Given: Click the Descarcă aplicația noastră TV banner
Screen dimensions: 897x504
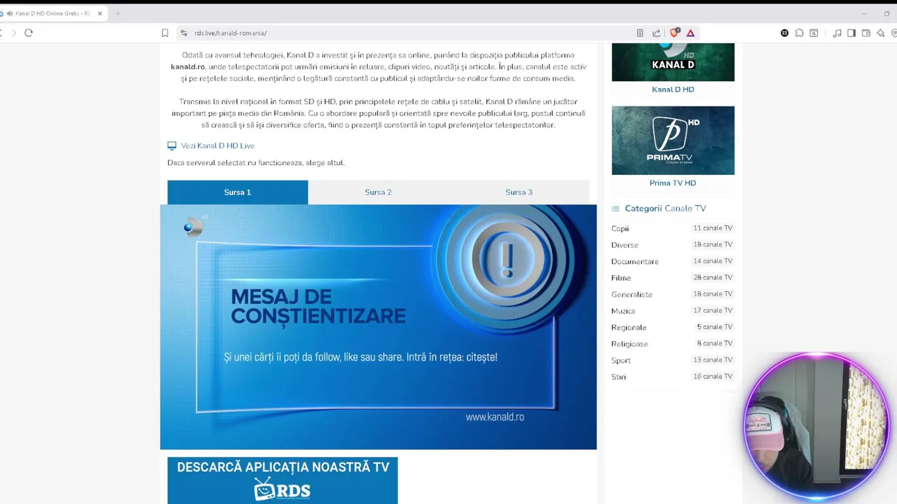Looking at the screenshot, I should [282, 481].
